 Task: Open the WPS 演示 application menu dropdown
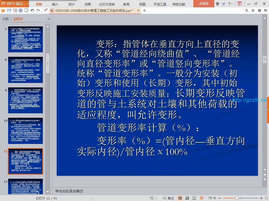27,4
